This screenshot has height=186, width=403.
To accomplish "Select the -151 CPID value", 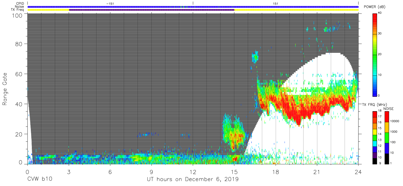I will [x=111, y=4].
